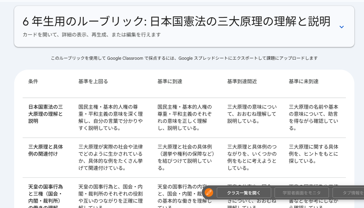The height and width of the screenshot is (208, 364).
Task: Click cell 三大原理と具体例のつながりを、いくつかの例をもとに
Action: click(252, 158)
